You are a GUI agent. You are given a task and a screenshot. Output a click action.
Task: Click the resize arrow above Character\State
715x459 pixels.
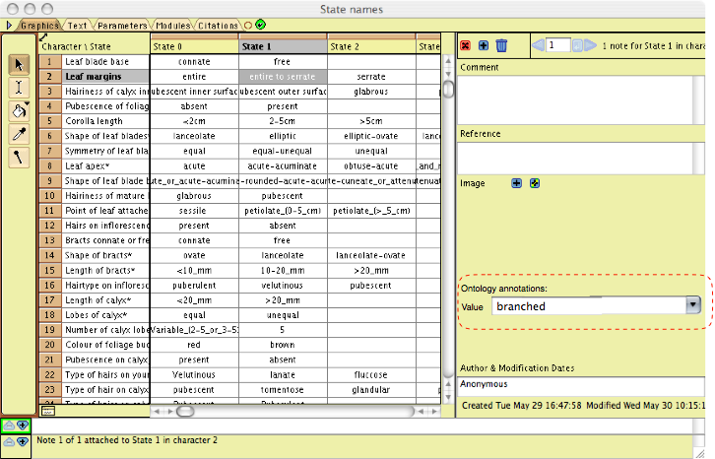coord(43,37)
